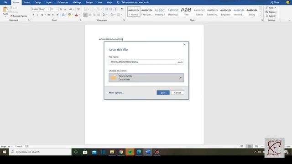Select Justify alignment
Screen dimensions: 292x164
click(x=99, y=15)
